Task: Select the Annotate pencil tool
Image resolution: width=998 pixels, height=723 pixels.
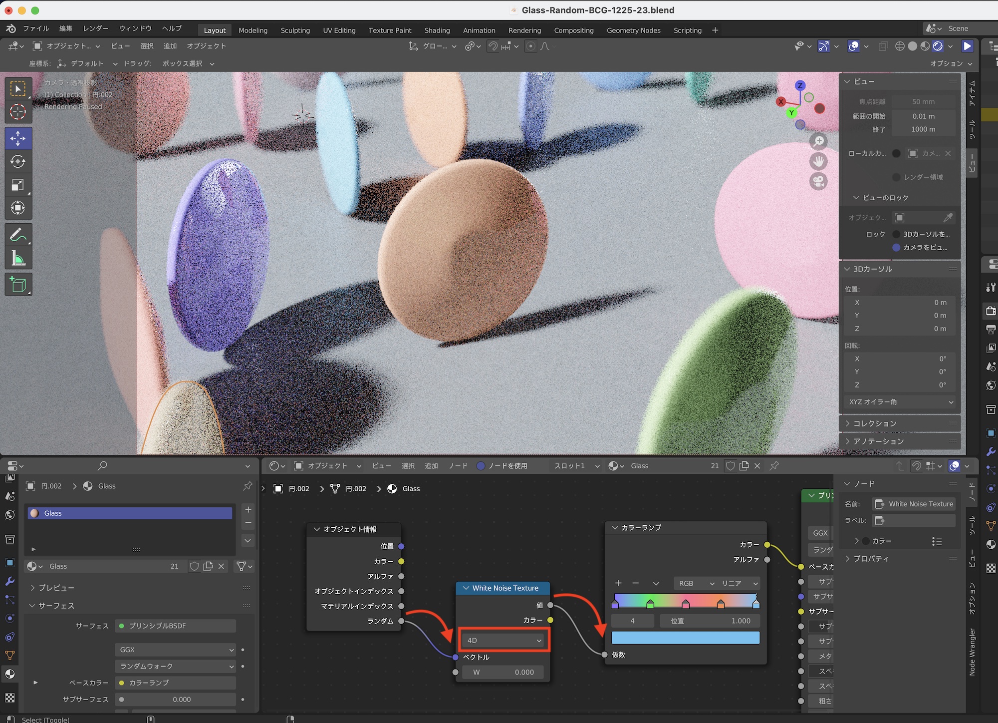Action: coord(18,235)
